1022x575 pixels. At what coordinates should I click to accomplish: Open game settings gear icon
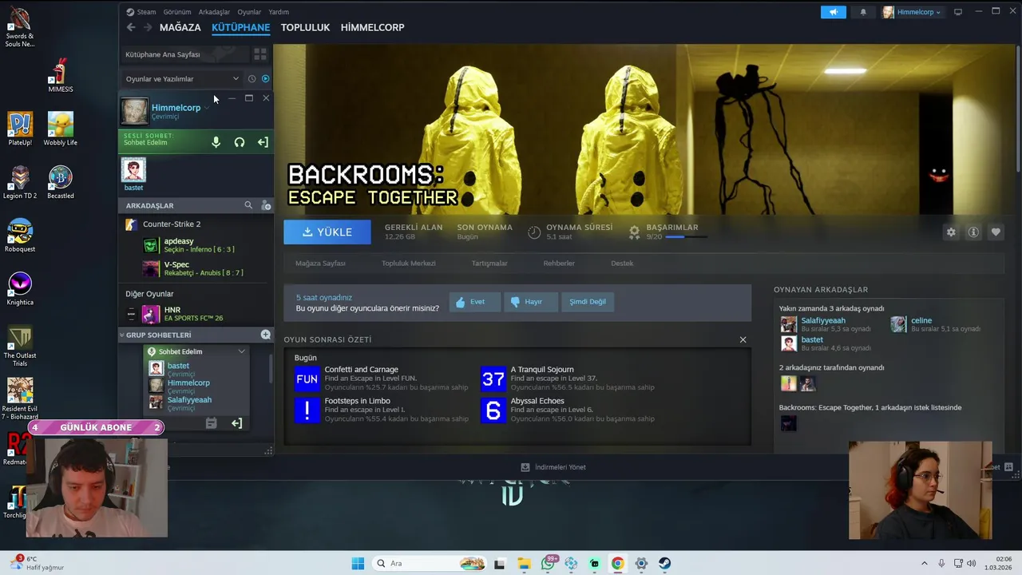pos(951,232)
